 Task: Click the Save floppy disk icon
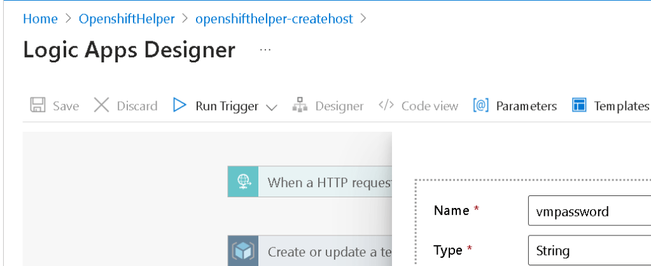click(x=38, y=106)
